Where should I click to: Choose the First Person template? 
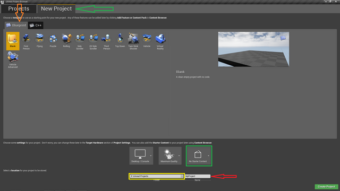pos(26,41)
